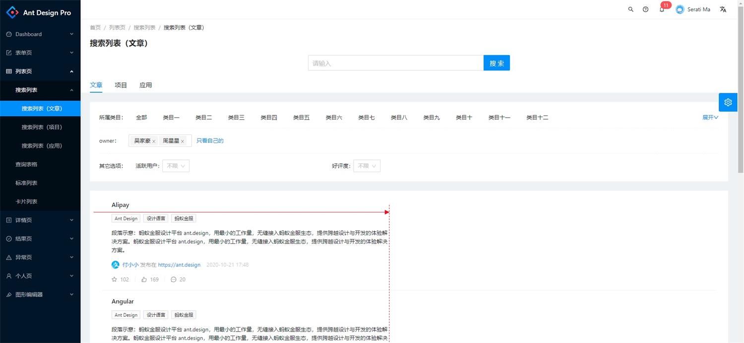
Task: Open 搜索列表（应用） in sidebar
Action: click(40, 146)
